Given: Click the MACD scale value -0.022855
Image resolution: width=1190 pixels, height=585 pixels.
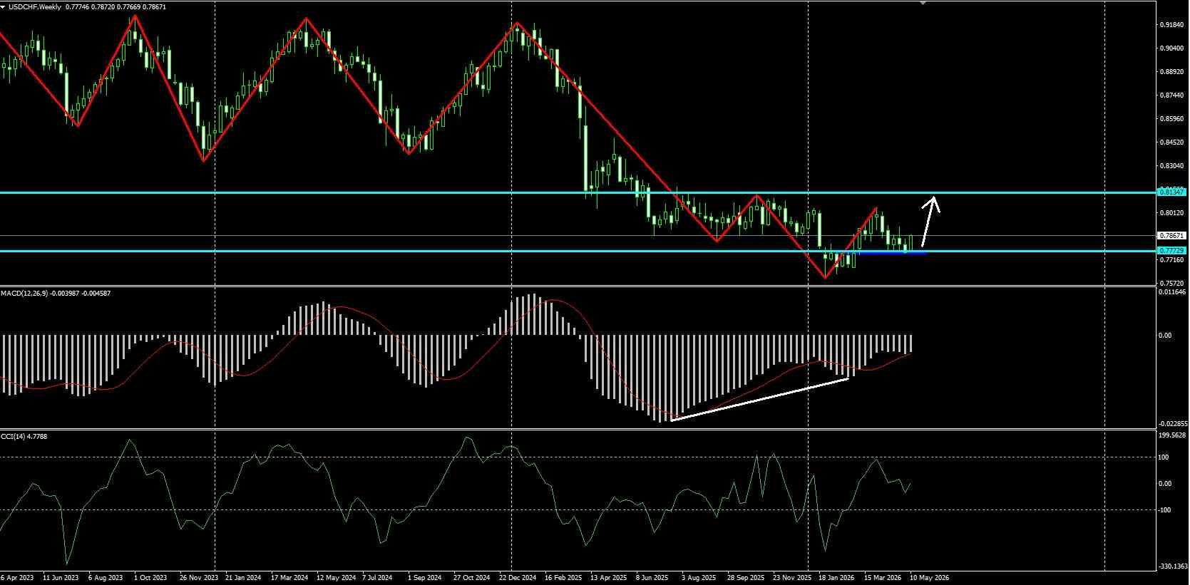Looking at the screenshot, I should click(1174, 423).
